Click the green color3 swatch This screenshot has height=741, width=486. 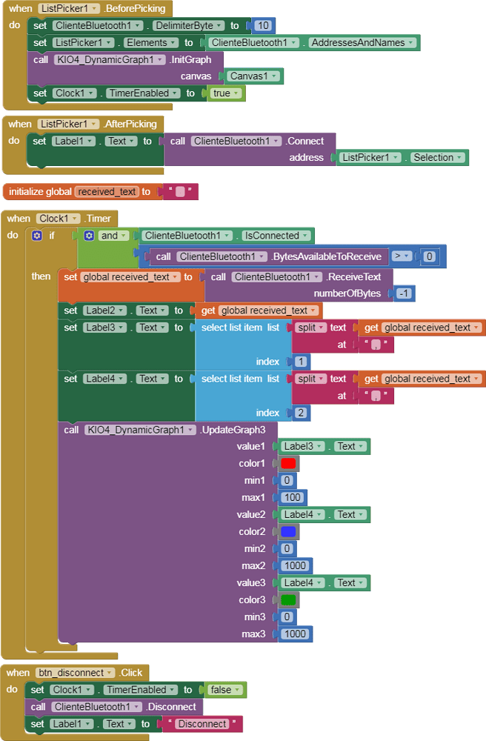click(288, 599)
